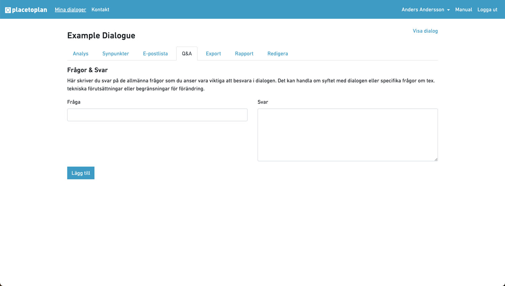Click Logga ut to sign out
Image resolution: width=505 pixels, height=286 pixels.
487,9
